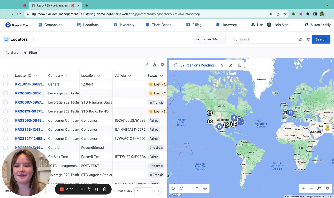
Task: Restart the recording with the circular arrow
Action: click(x=90, y=189)
